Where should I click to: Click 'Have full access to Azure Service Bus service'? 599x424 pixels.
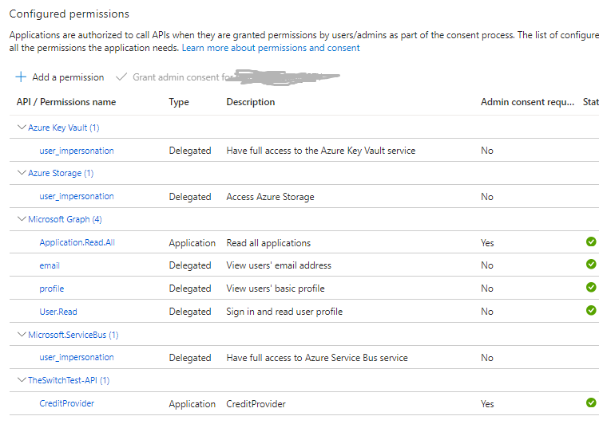[317, 358]
